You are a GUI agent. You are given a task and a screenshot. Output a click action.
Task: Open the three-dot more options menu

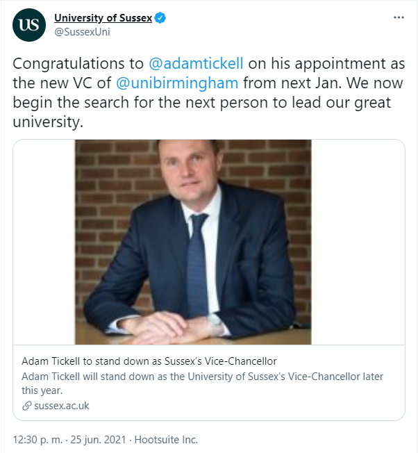(x=399, y=17)
